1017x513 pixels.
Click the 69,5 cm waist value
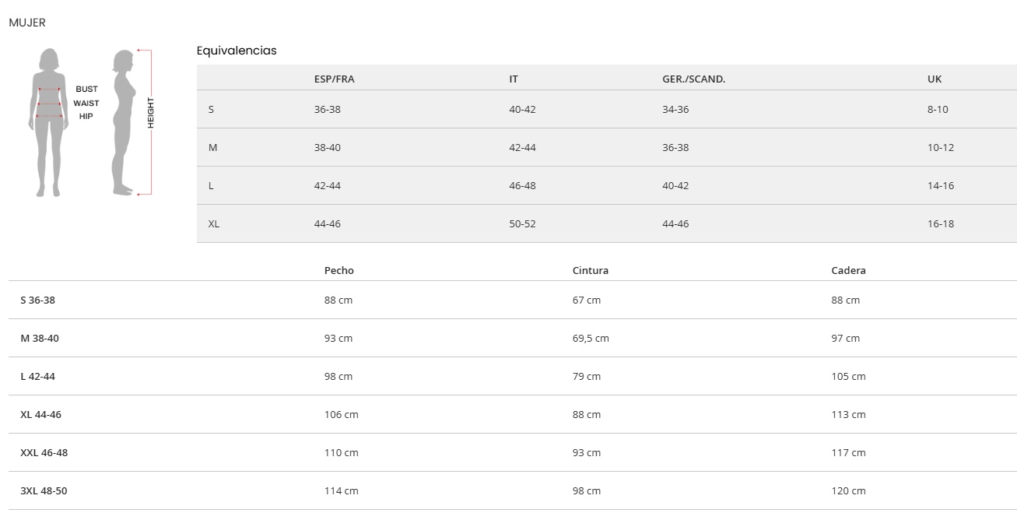591,339
